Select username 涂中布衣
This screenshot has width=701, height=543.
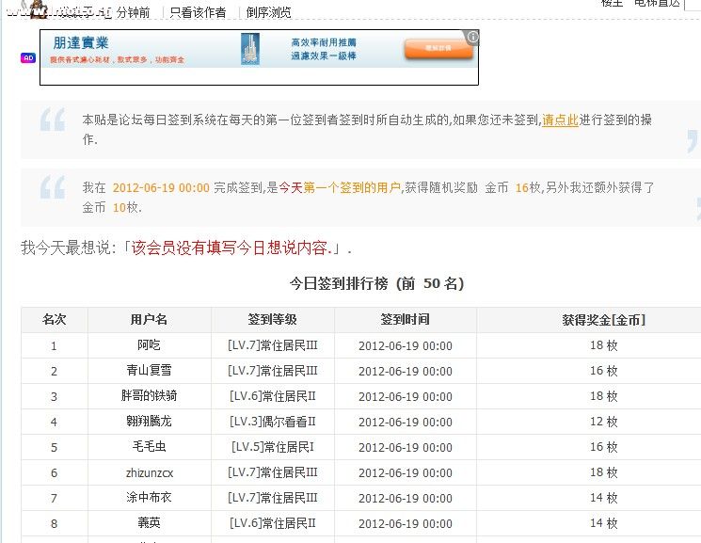[x=149, y=498]
